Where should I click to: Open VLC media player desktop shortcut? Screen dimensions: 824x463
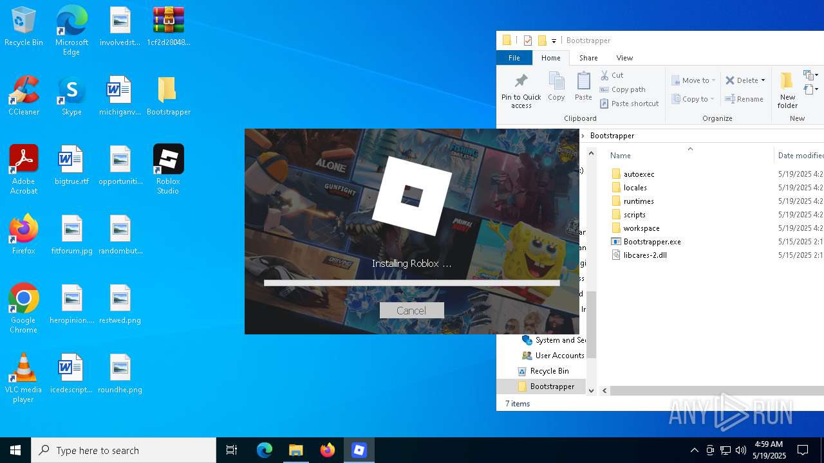(x=24, y=378)
